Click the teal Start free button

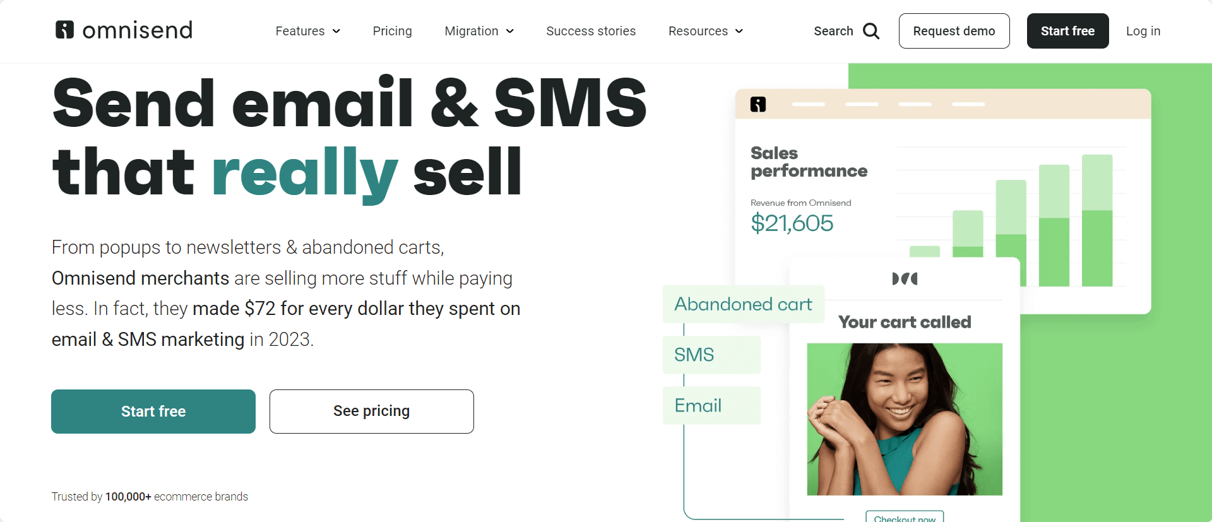click(x=153, y=411)
